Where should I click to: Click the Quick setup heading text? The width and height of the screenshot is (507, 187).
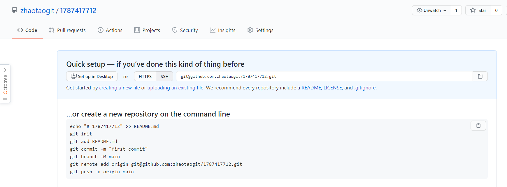(155, 64)
